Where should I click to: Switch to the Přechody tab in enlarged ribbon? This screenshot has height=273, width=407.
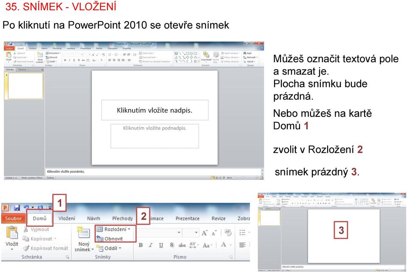[123, 218]
